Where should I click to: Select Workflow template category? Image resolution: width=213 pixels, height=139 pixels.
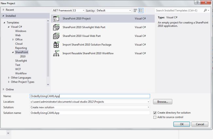tap(21, 73)
